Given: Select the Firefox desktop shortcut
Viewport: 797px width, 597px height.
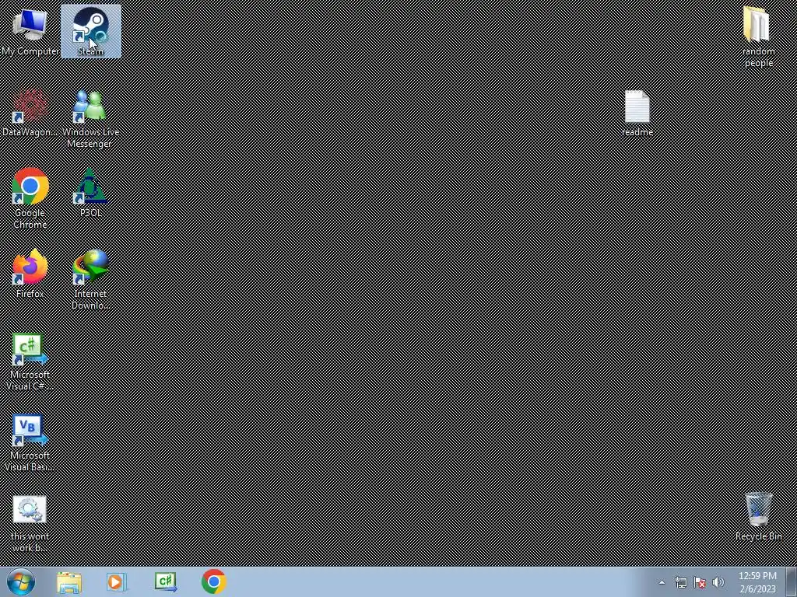Looking at the screenshot, I should tap(30, 274).
